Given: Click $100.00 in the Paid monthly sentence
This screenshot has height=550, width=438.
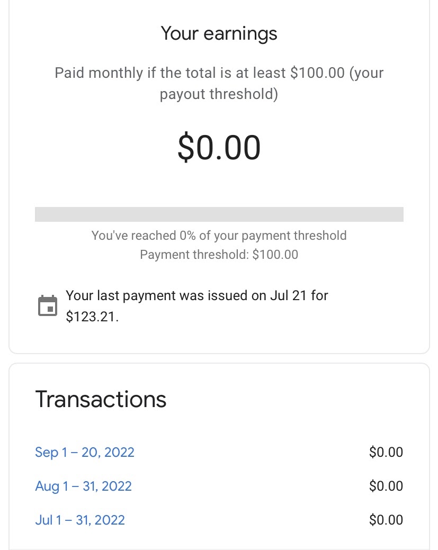Looking at the screenshot, I should [318, 73].
